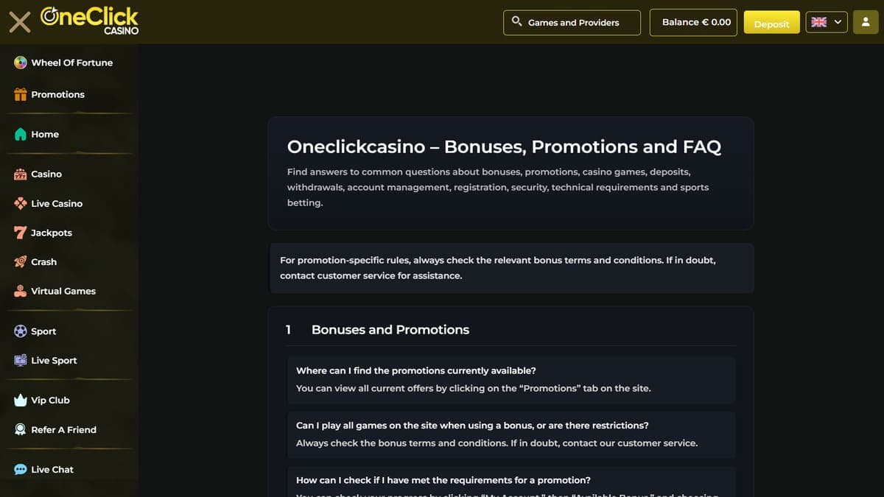This screenshot has height=497, width=884.
Task: Click the search magnifier icon
Action: click(x=516, y=21)
